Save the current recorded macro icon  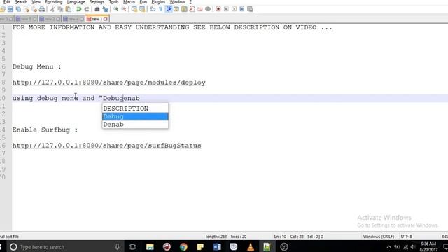(x=250, y=9)
